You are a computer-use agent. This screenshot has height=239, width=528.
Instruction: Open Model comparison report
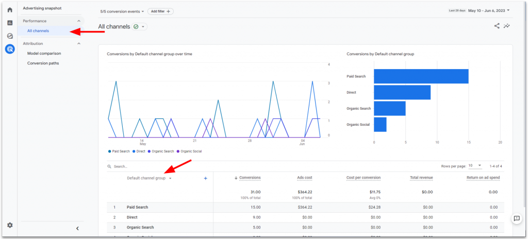tap(44, 54)
